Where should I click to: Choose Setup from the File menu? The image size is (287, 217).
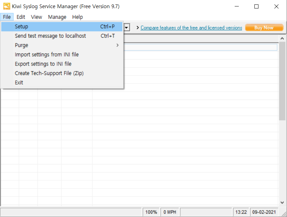62,26
